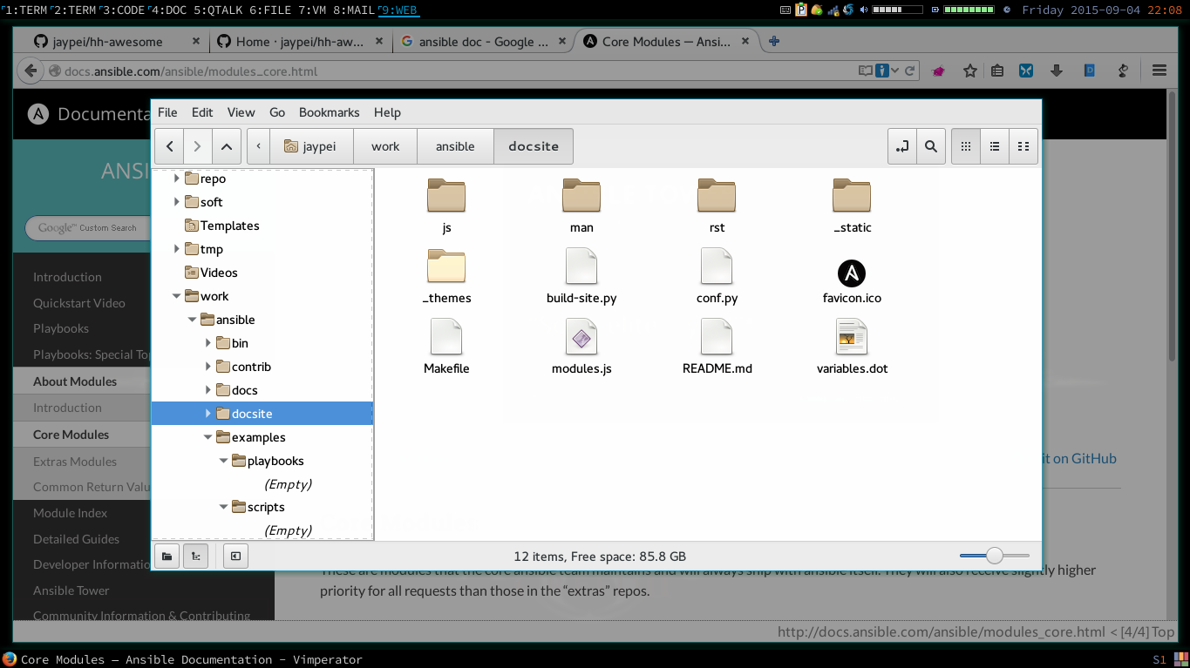Open the File menu
This screenshot has height=668, width=1190.
[x=167, y=112]
